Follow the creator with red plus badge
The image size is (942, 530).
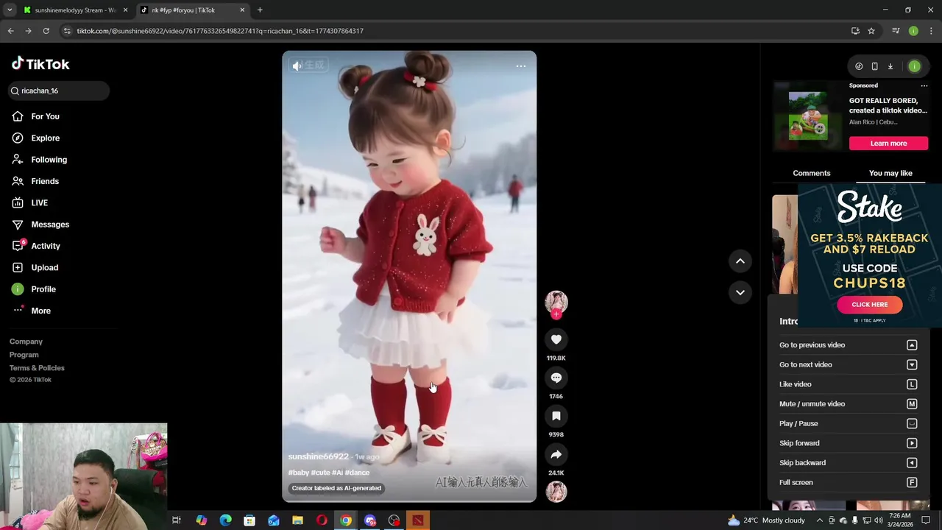pos(556,314)
